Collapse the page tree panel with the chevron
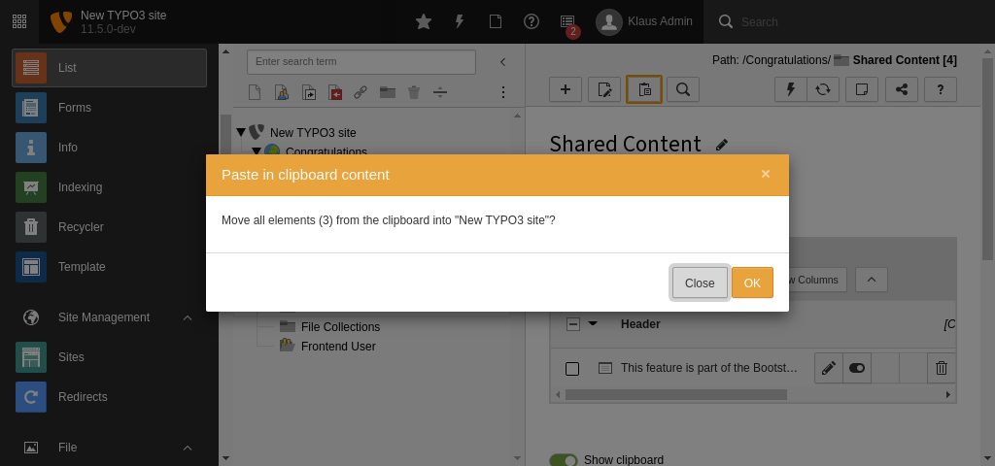This screenshot has height=466, width=995. click(x=503, y=61)
